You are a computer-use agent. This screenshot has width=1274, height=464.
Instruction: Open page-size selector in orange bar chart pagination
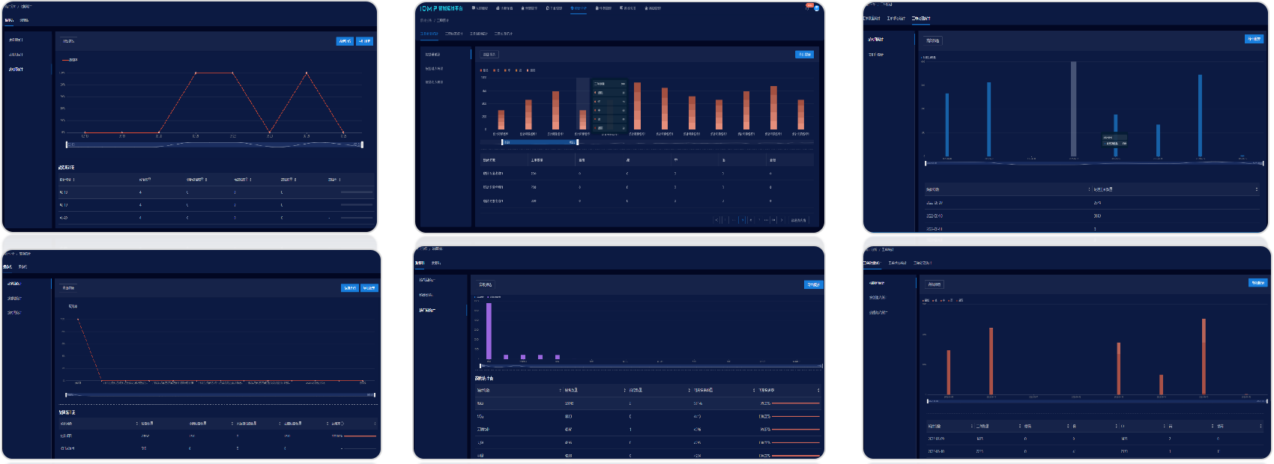(x=799, y=220)
